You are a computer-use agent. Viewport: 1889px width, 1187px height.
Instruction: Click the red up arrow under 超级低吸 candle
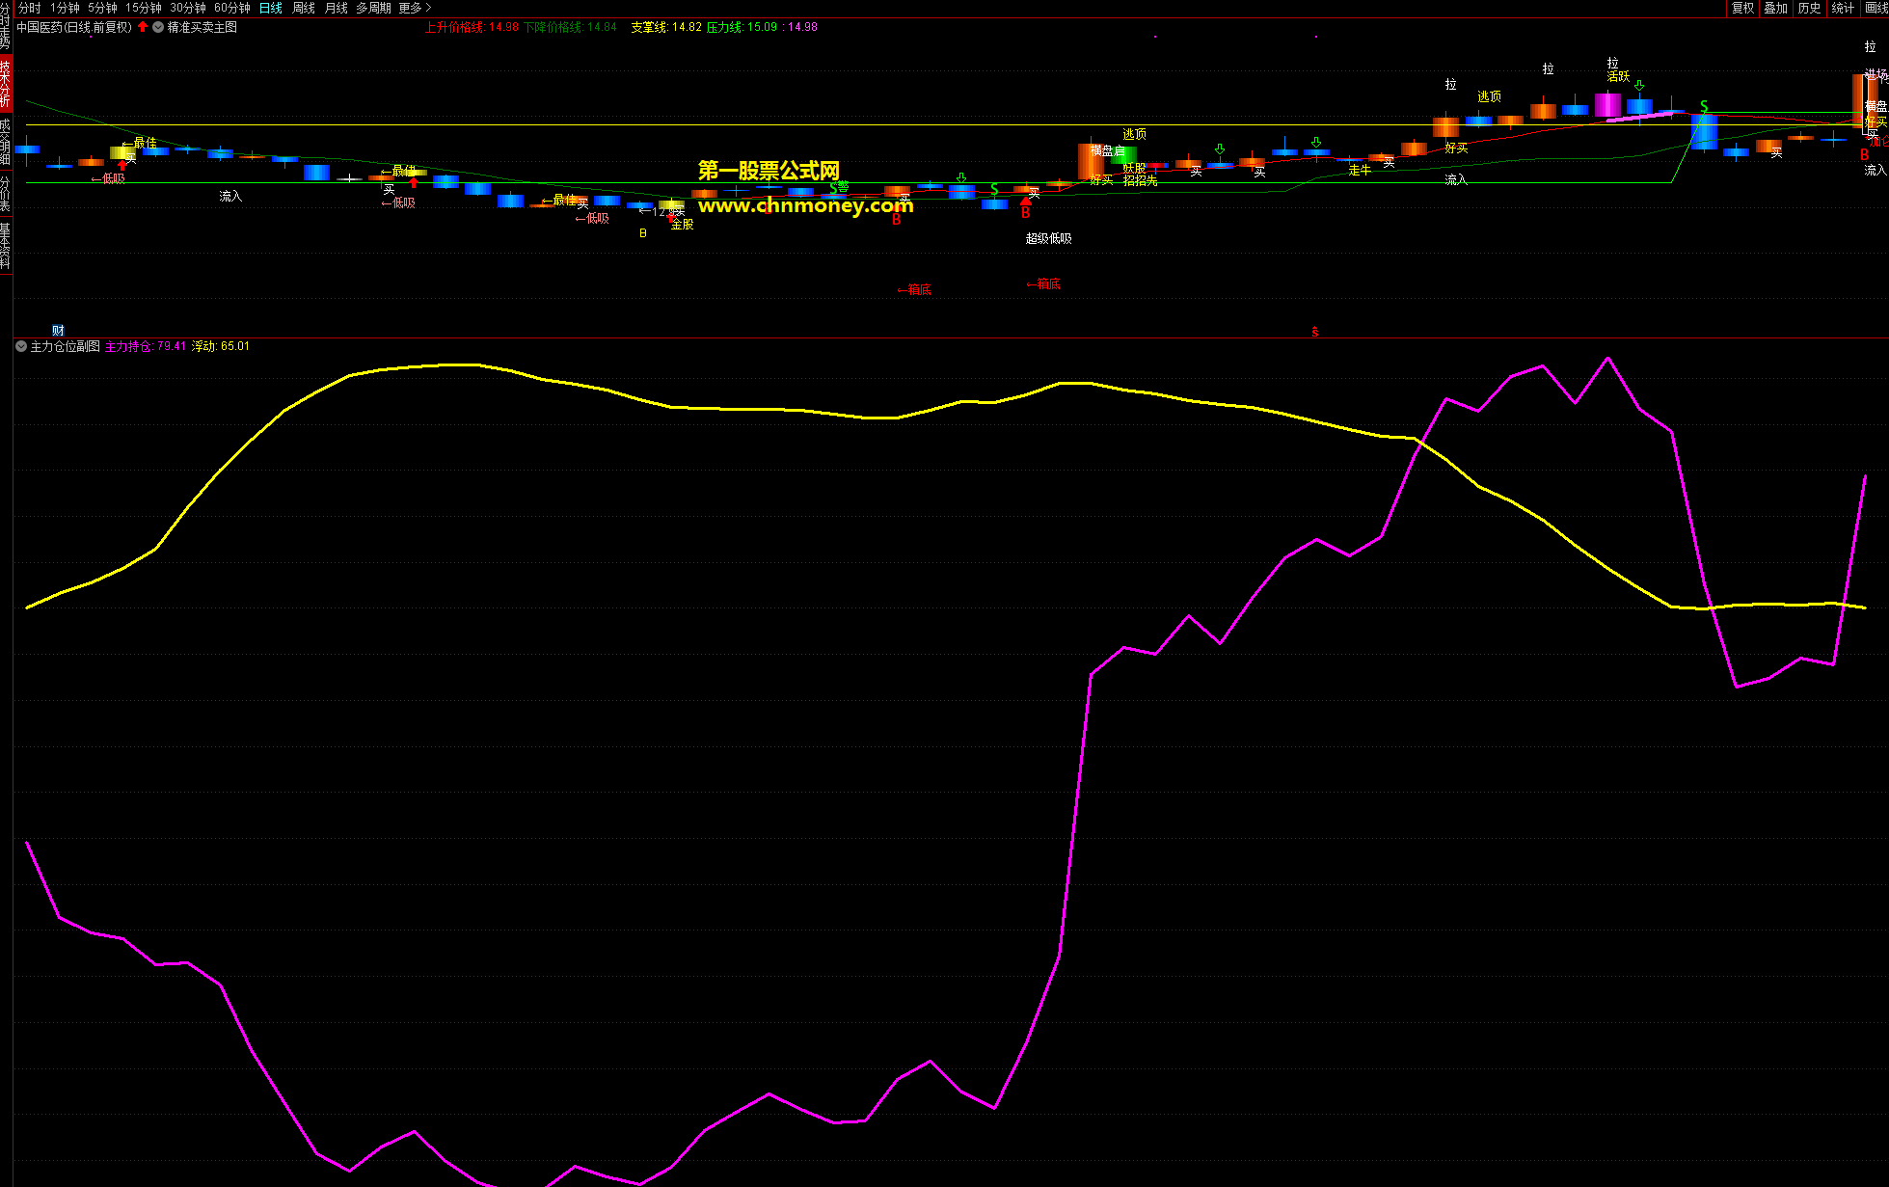pyautogui.click(x=1026, y=202)
